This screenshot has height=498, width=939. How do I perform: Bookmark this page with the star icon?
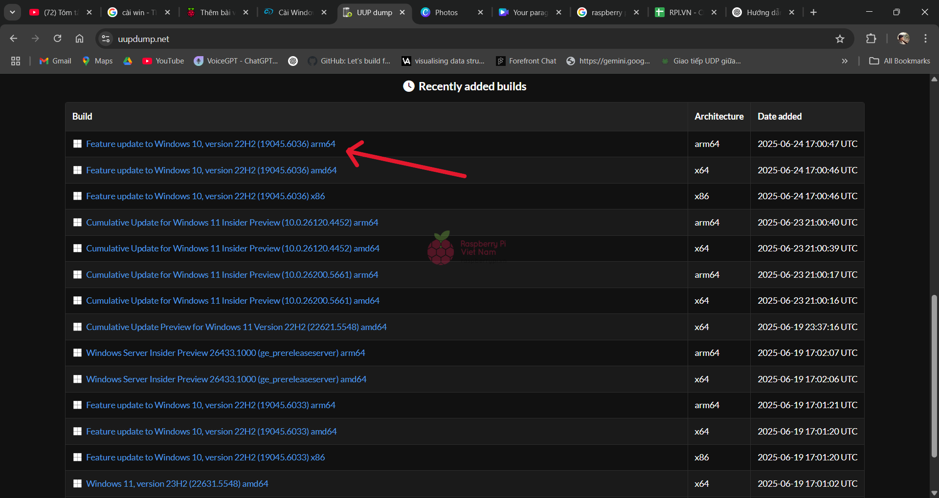tap(840, 39)
